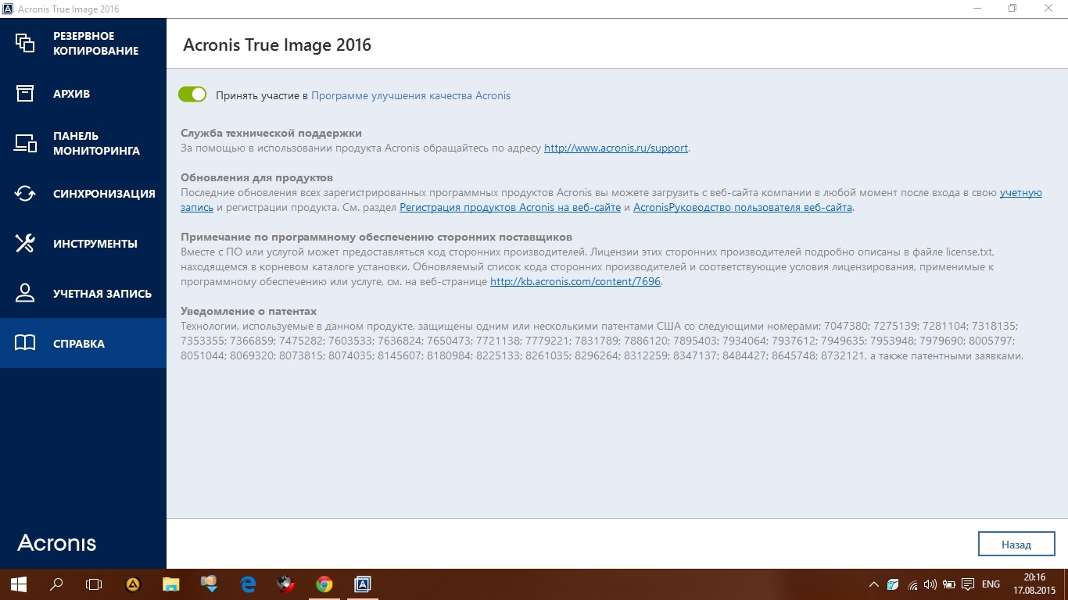Switch the ENG input language indicator
The image size is (1068, 600).
[991, 584]
